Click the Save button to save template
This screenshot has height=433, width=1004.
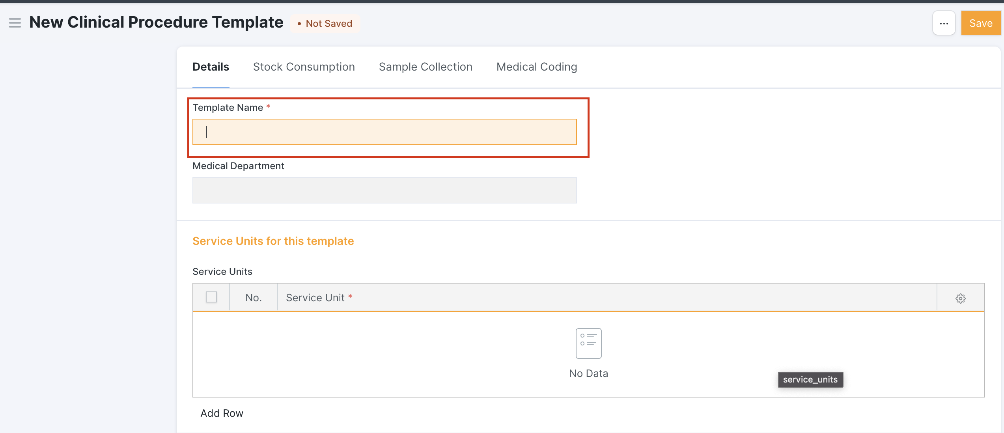pos(980,23)
